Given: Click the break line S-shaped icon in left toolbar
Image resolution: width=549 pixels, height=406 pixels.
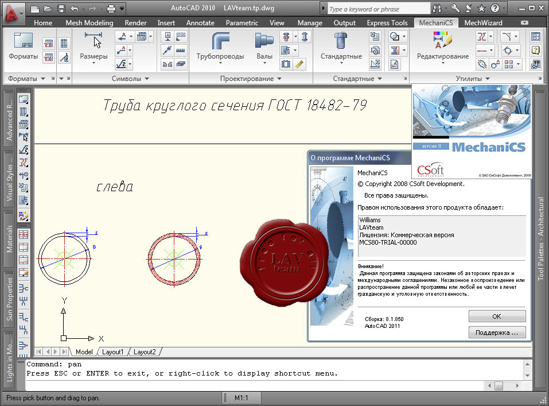Looking at the screenshot, I should point(24,163).
